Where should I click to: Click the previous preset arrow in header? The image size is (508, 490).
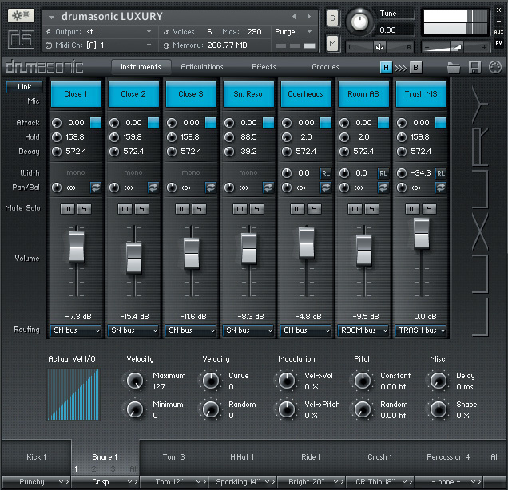click(294, 16)
